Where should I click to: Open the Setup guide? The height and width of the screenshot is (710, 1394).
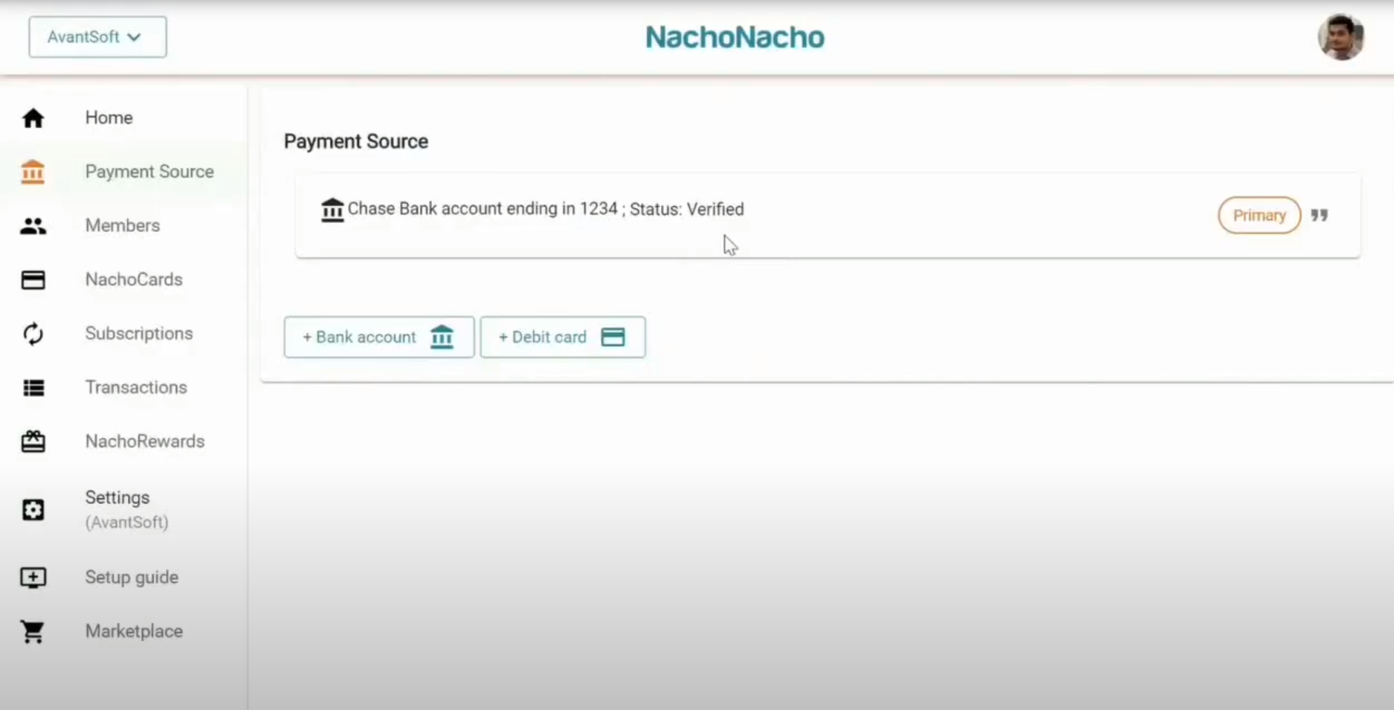[x=132, y=578]
